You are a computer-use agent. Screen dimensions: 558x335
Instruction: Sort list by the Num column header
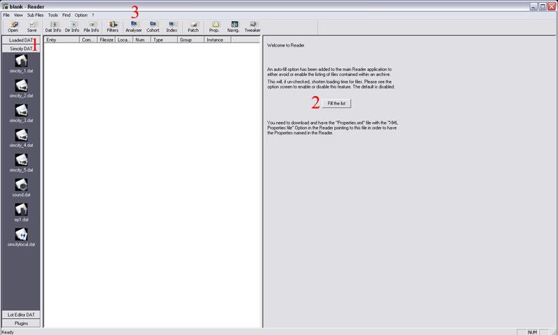[142, 40]
